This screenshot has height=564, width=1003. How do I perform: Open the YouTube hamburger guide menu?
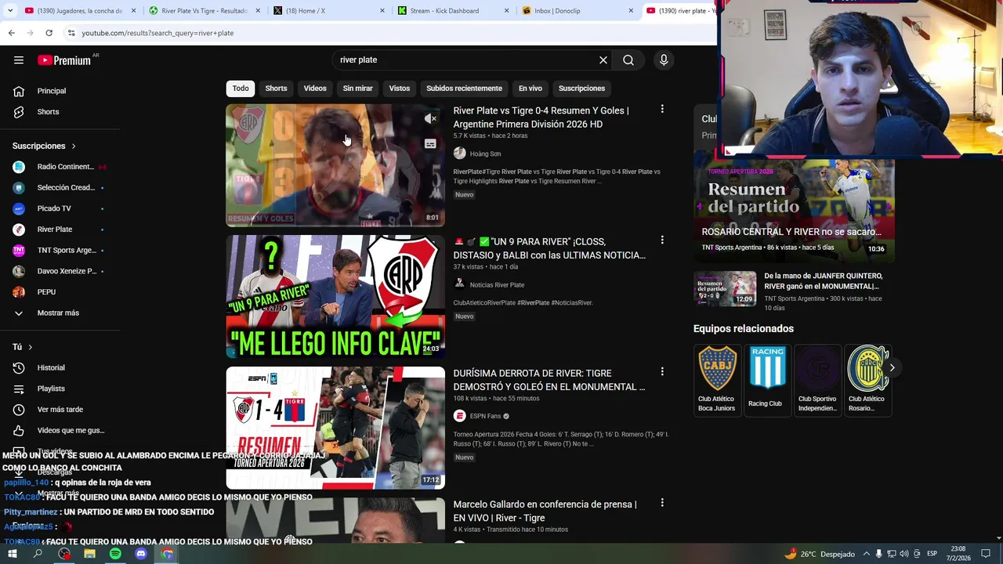[19, 60]
